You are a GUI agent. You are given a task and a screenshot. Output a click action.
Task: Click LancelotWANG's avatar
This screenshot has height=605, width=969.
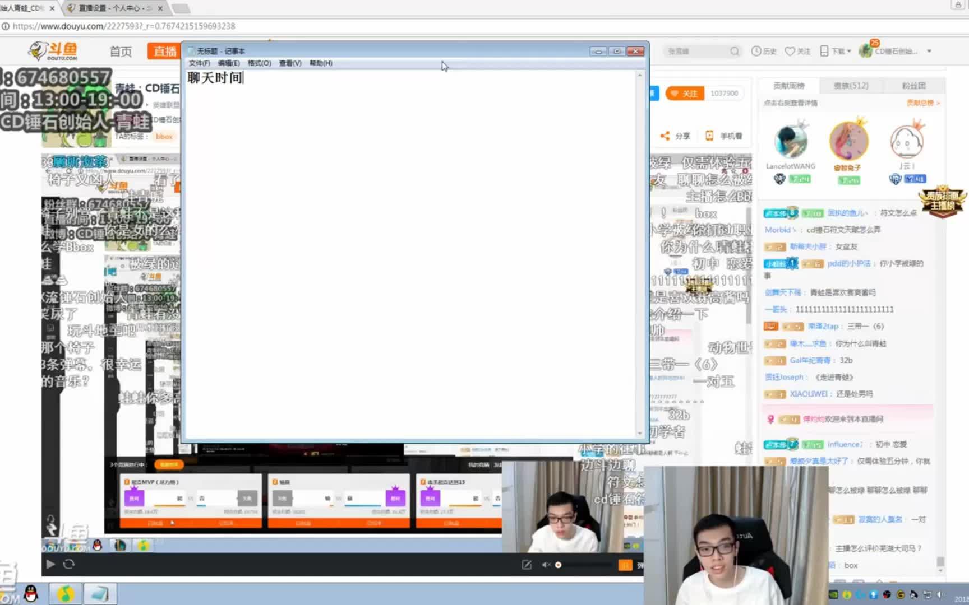pos(791,141)
